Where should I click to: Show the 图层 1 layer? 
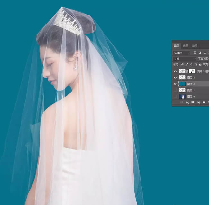[175, 90]
